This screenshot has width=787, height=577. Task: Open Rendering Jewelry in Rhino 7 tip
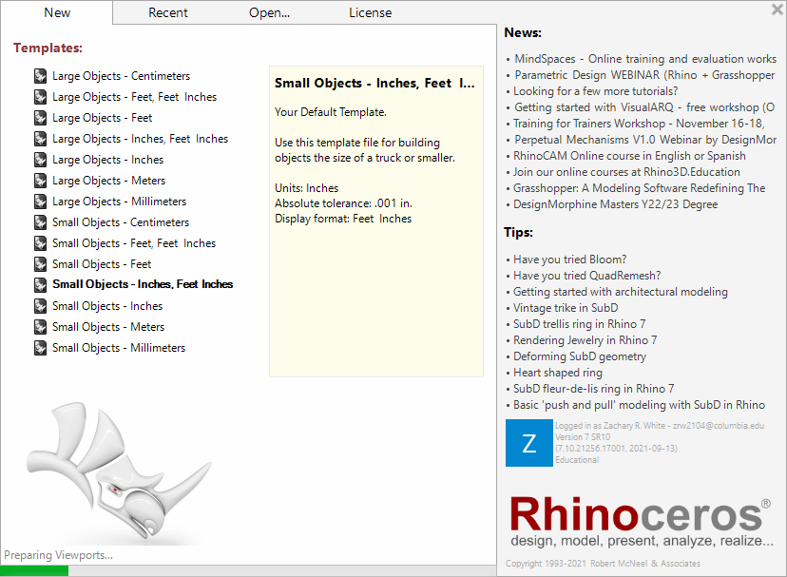[x=585, y=340]
